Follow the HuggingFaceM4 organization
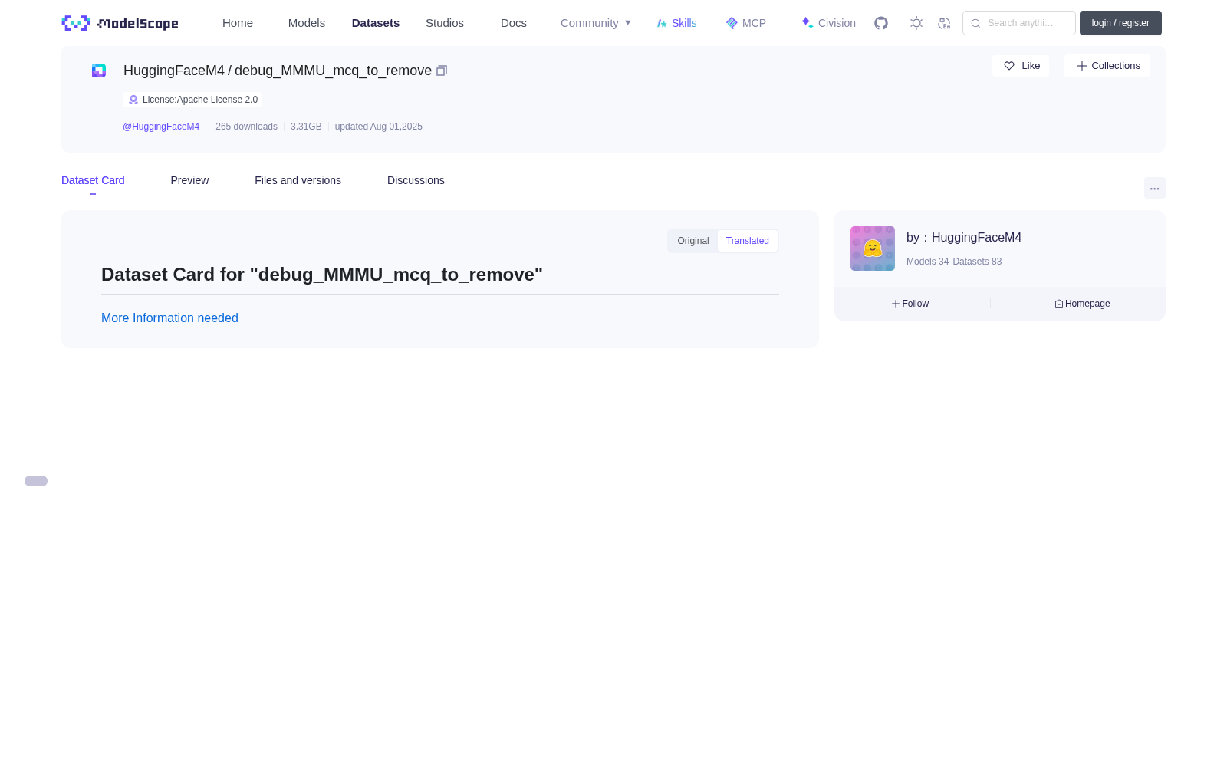 point(910,304)
